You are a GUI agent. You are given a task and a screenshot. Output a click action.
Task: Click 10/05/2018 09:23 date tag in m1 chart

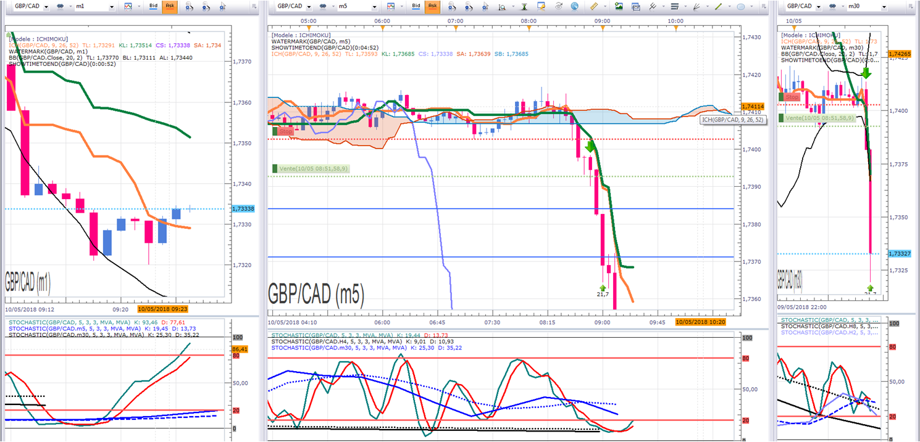(162, 309)
